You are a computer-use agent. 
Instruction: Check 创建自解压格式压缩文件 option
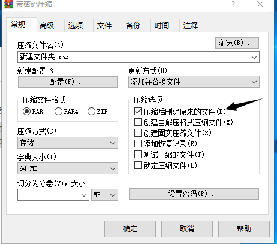[138, 122]
